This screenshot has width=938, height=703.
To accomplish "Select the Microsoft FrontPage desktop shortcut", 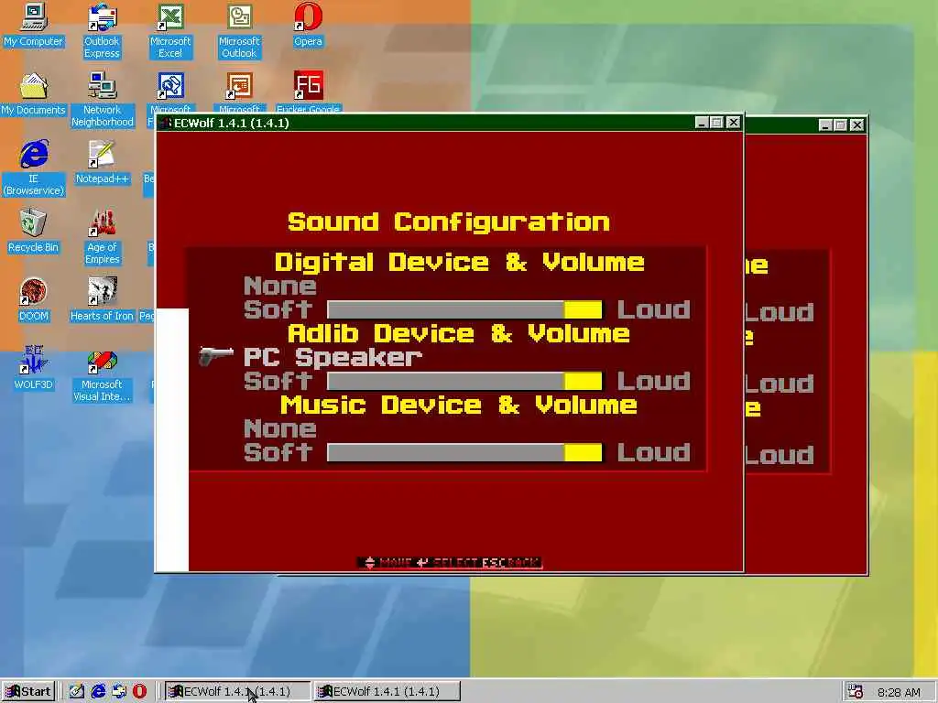I will 170,90.
